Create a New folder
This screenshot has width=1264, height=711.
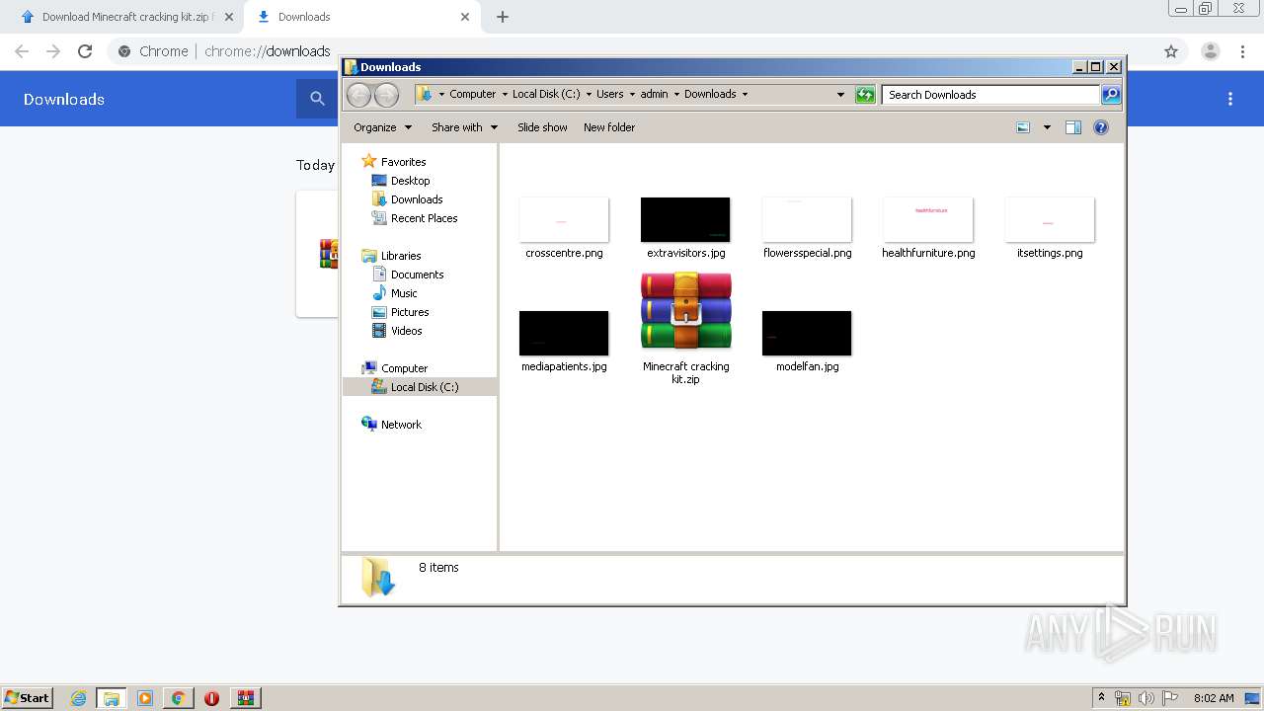click(609, 127)
